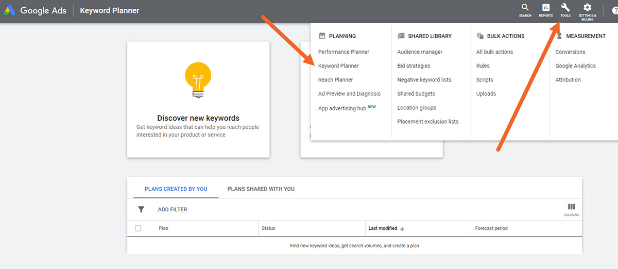Open Attribution under Measurement
Screen dimensions: 618x269
pyautogui.click(x=568, y=80)
